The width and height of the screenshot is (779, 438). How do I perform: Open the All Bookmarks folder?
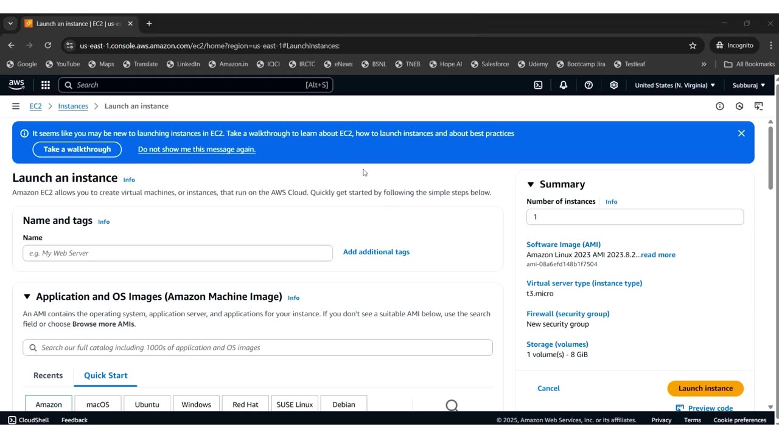(x=749, y=64)
